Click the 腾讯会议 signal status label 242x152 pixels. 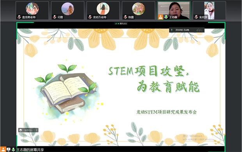point(121,23)
